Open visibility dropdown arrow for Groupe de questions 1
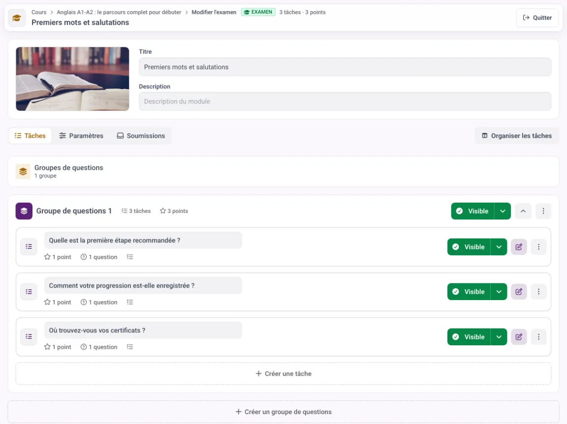This screenshot has width=567, height=424. pos(503,211)
